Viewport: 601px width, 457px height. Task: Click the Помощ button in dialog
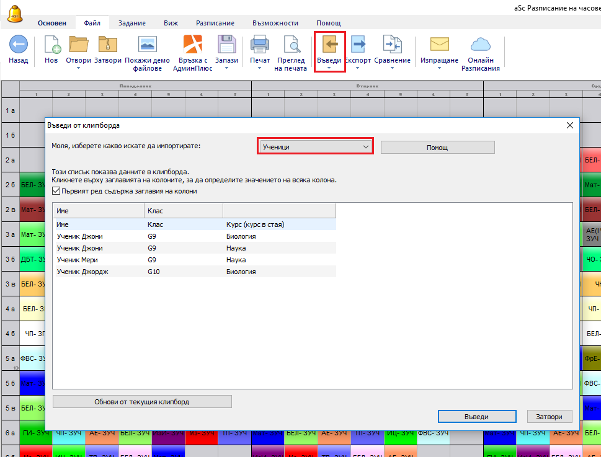[x=437, y=148]
